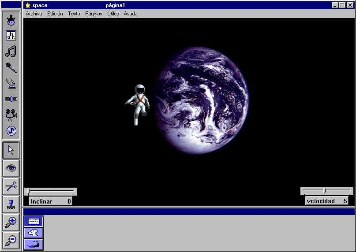Image resolution: width=356 pixels, height=252 pixels.
Task: Select the text box tool
Action: [11, 36]
